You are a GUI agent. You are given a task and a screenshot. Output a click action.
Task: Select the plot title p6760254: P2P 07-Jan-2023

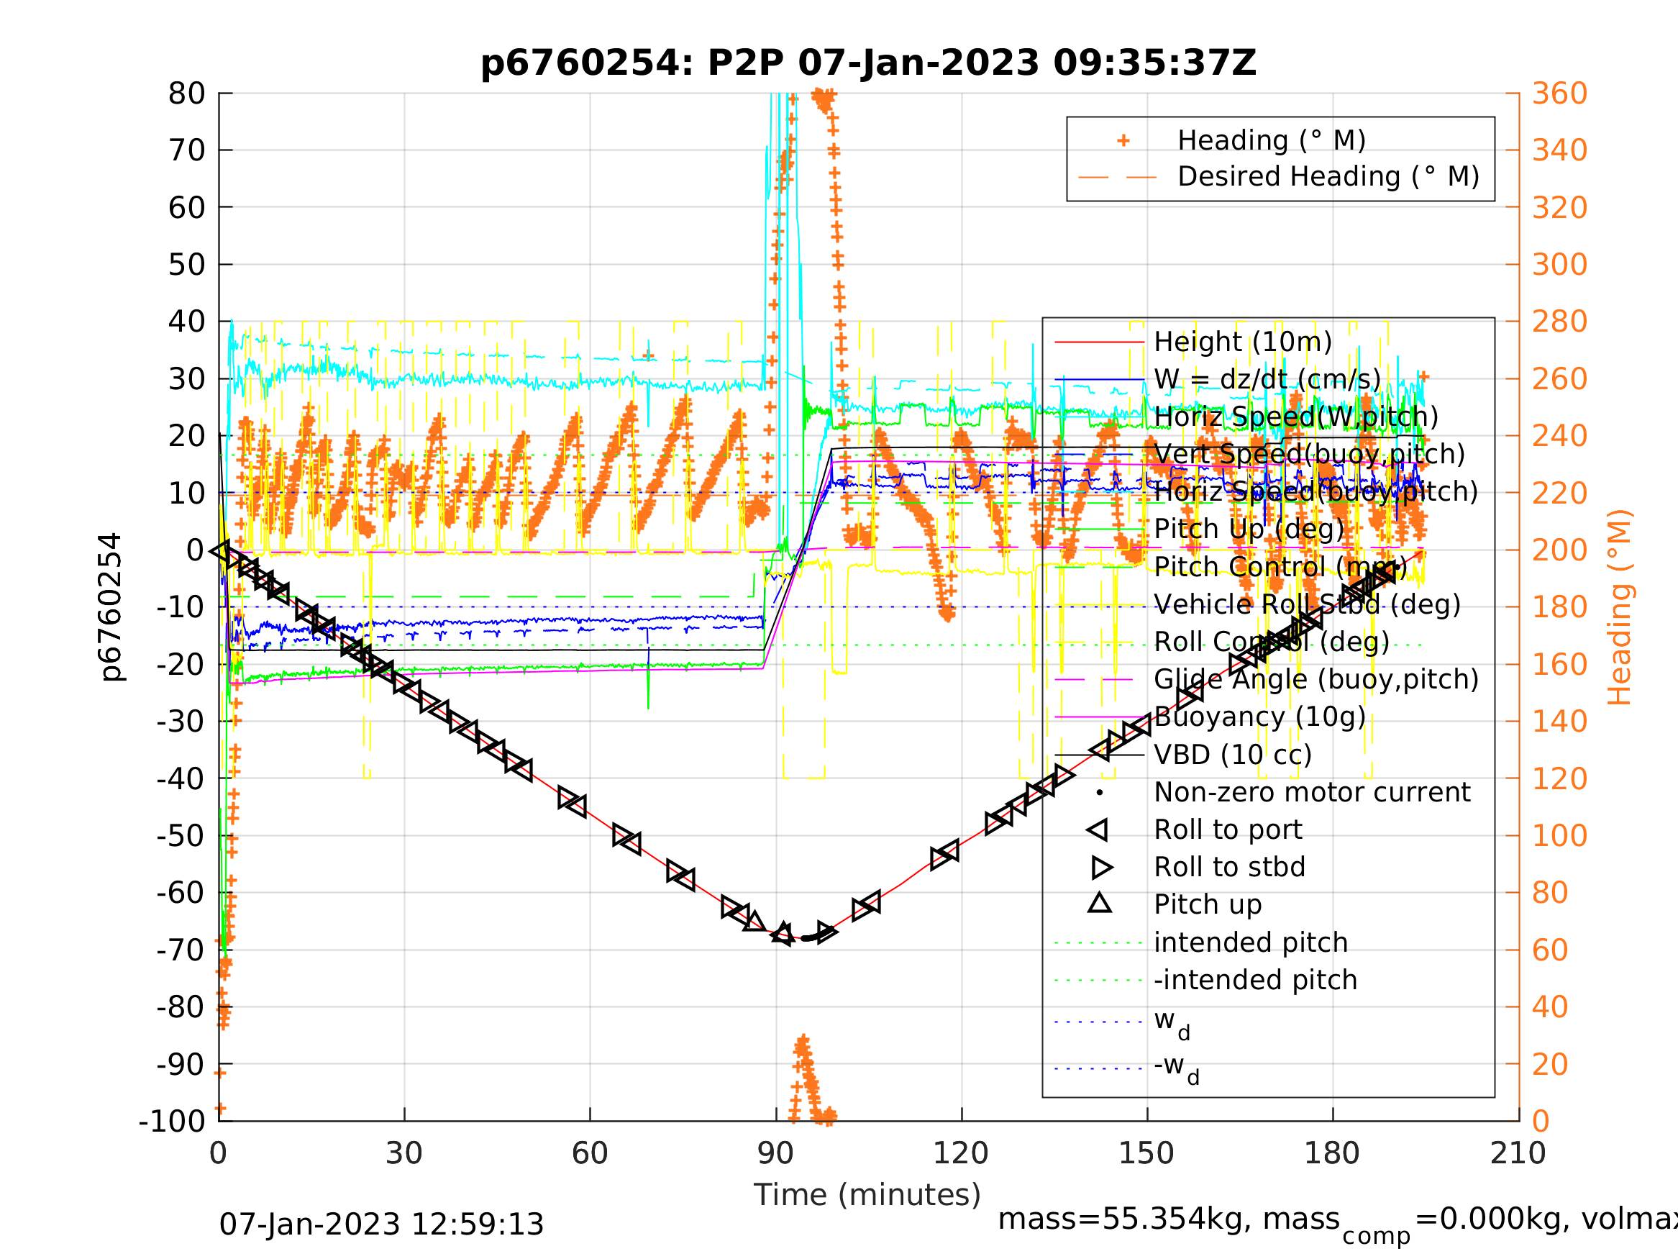tap(869, 63)
